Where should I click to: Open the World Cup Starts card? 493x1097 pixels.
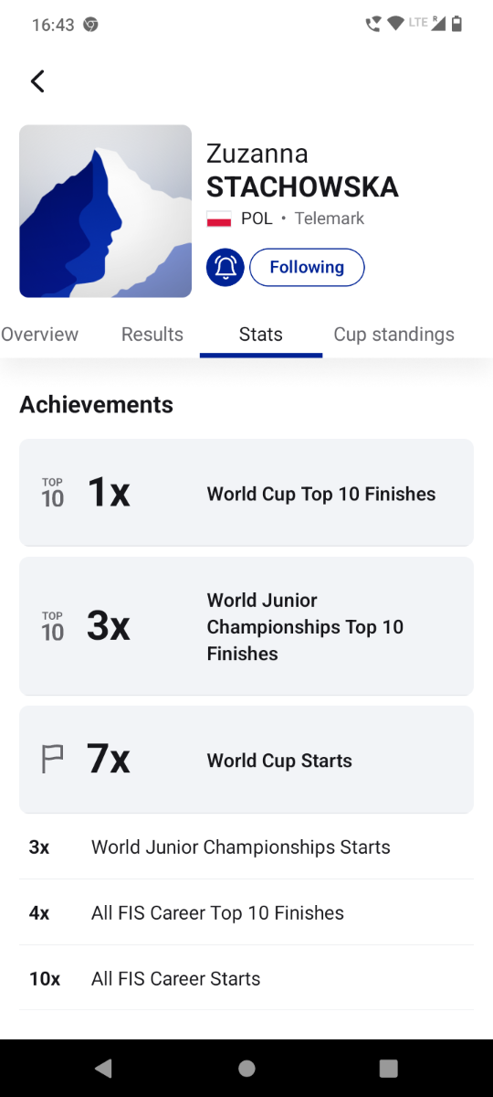(246, 760)
